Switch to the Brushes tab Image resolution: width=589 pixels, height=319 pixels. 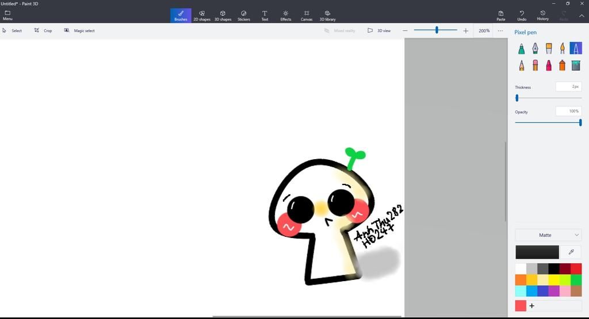tap(181, 16)
